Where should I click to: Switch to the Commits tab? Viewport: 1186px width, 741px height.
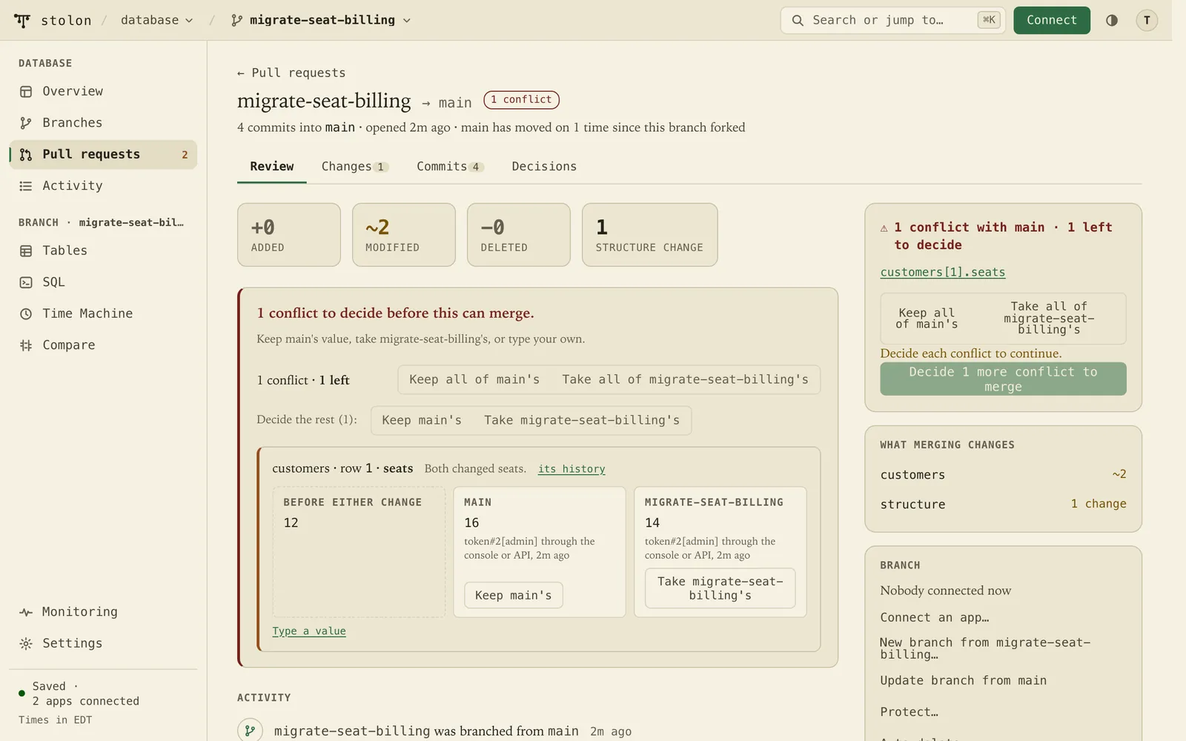pos(450,167)
